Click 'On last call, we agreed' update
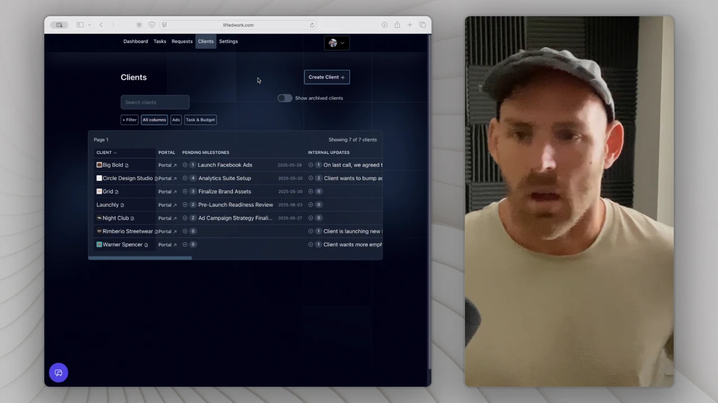Image resolution: width=718 pixels, height=403 pixels. tap(353, 165)
